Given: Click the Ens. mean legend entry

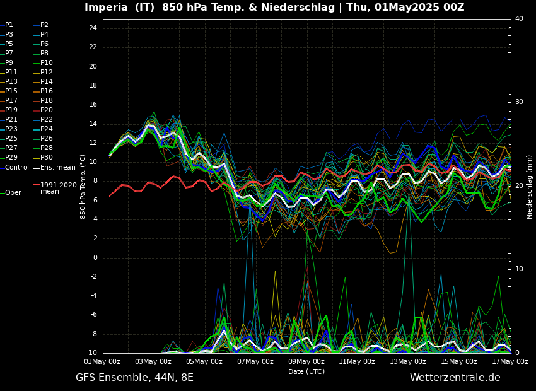Looking at the screenshot, I should click(x=57, y=168).
